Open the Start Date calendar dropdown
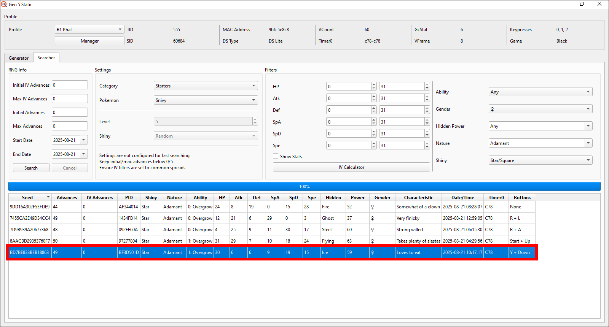 pyautogui.click(x=84, y=140)
